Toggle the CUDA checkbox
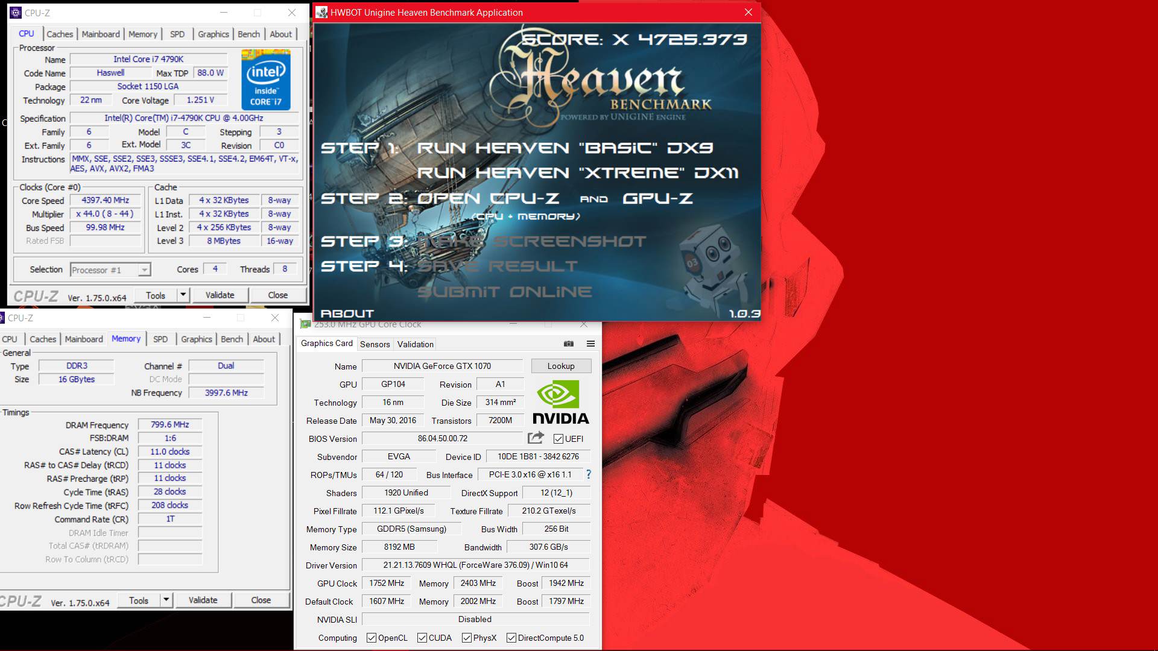Image resolution: width=1158 pixels, height=651 pixels. click(x=422, y=638)
